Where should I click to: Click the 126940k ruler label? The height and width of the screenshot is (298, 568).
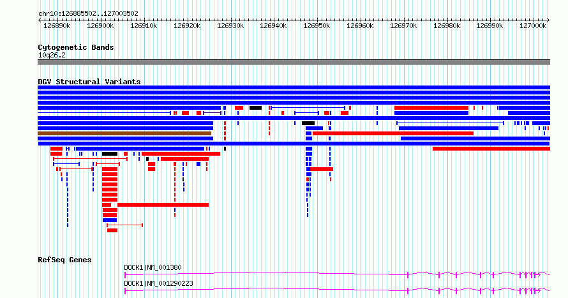[x=274, y=26]
